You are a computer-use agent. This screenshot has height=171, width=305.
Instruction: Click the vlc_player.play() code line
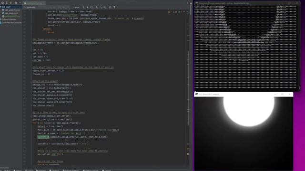pos(43,105)
